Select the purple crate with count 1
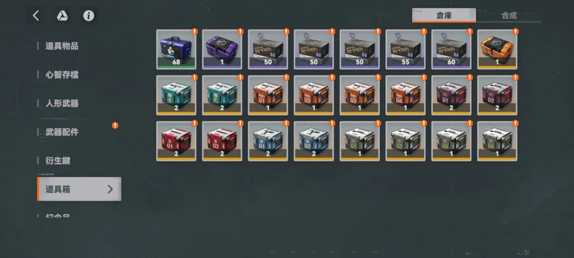This screenshot has width=574, height=258. click(222, 49)
